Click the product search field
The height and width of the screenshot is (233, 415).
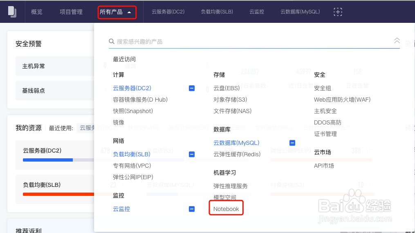coord(253,42)
